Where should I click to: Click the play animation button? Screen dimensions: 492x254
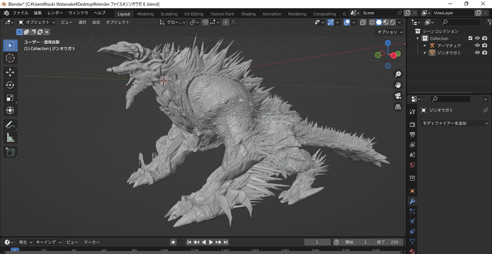pyautogui.click(x=211, y=242)
